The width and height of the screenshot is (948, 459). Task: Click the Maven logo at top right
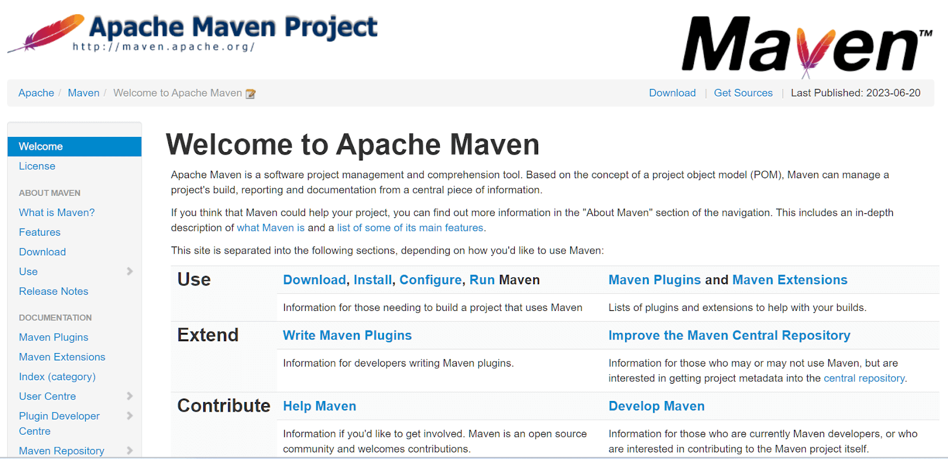tap(806, 45)
